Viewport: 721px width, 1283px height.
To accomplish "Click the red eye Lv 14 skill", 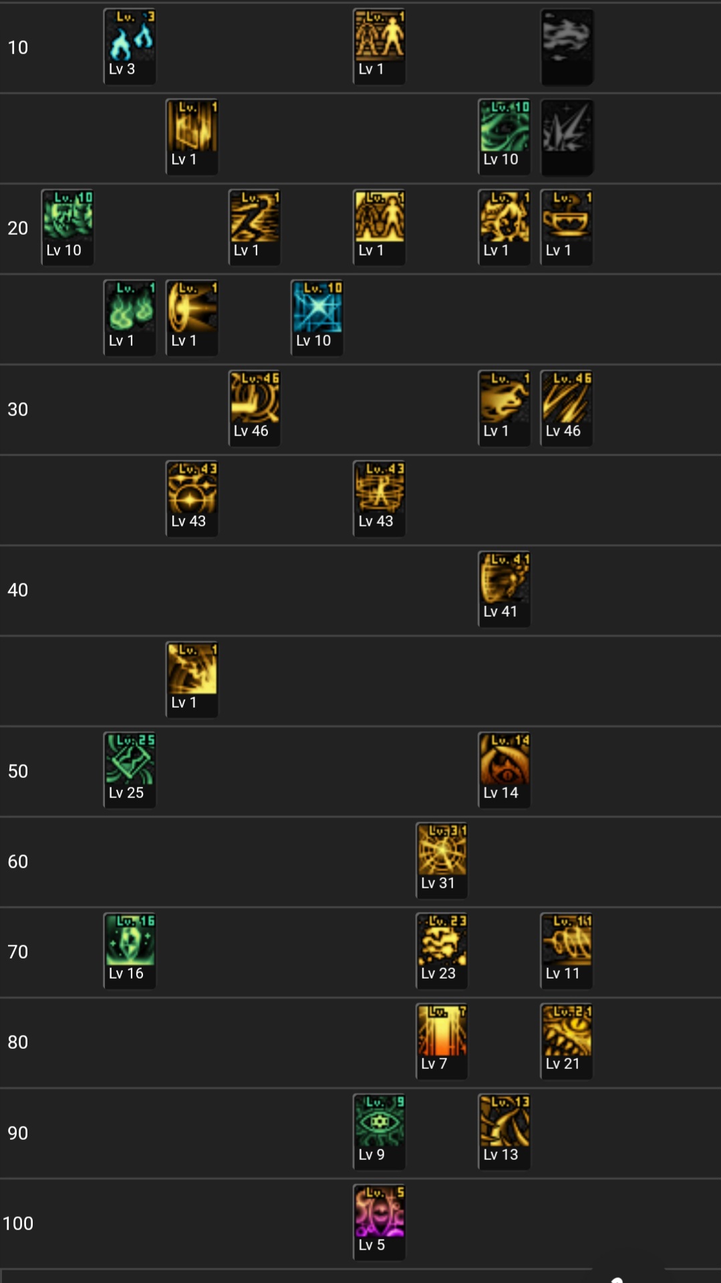I will click(x=504, y=770).
